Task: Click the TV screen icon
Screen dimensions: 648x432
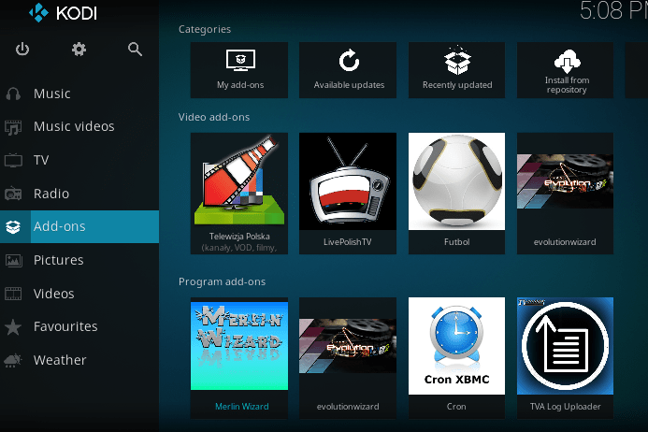Action: (x=13, y=160)
